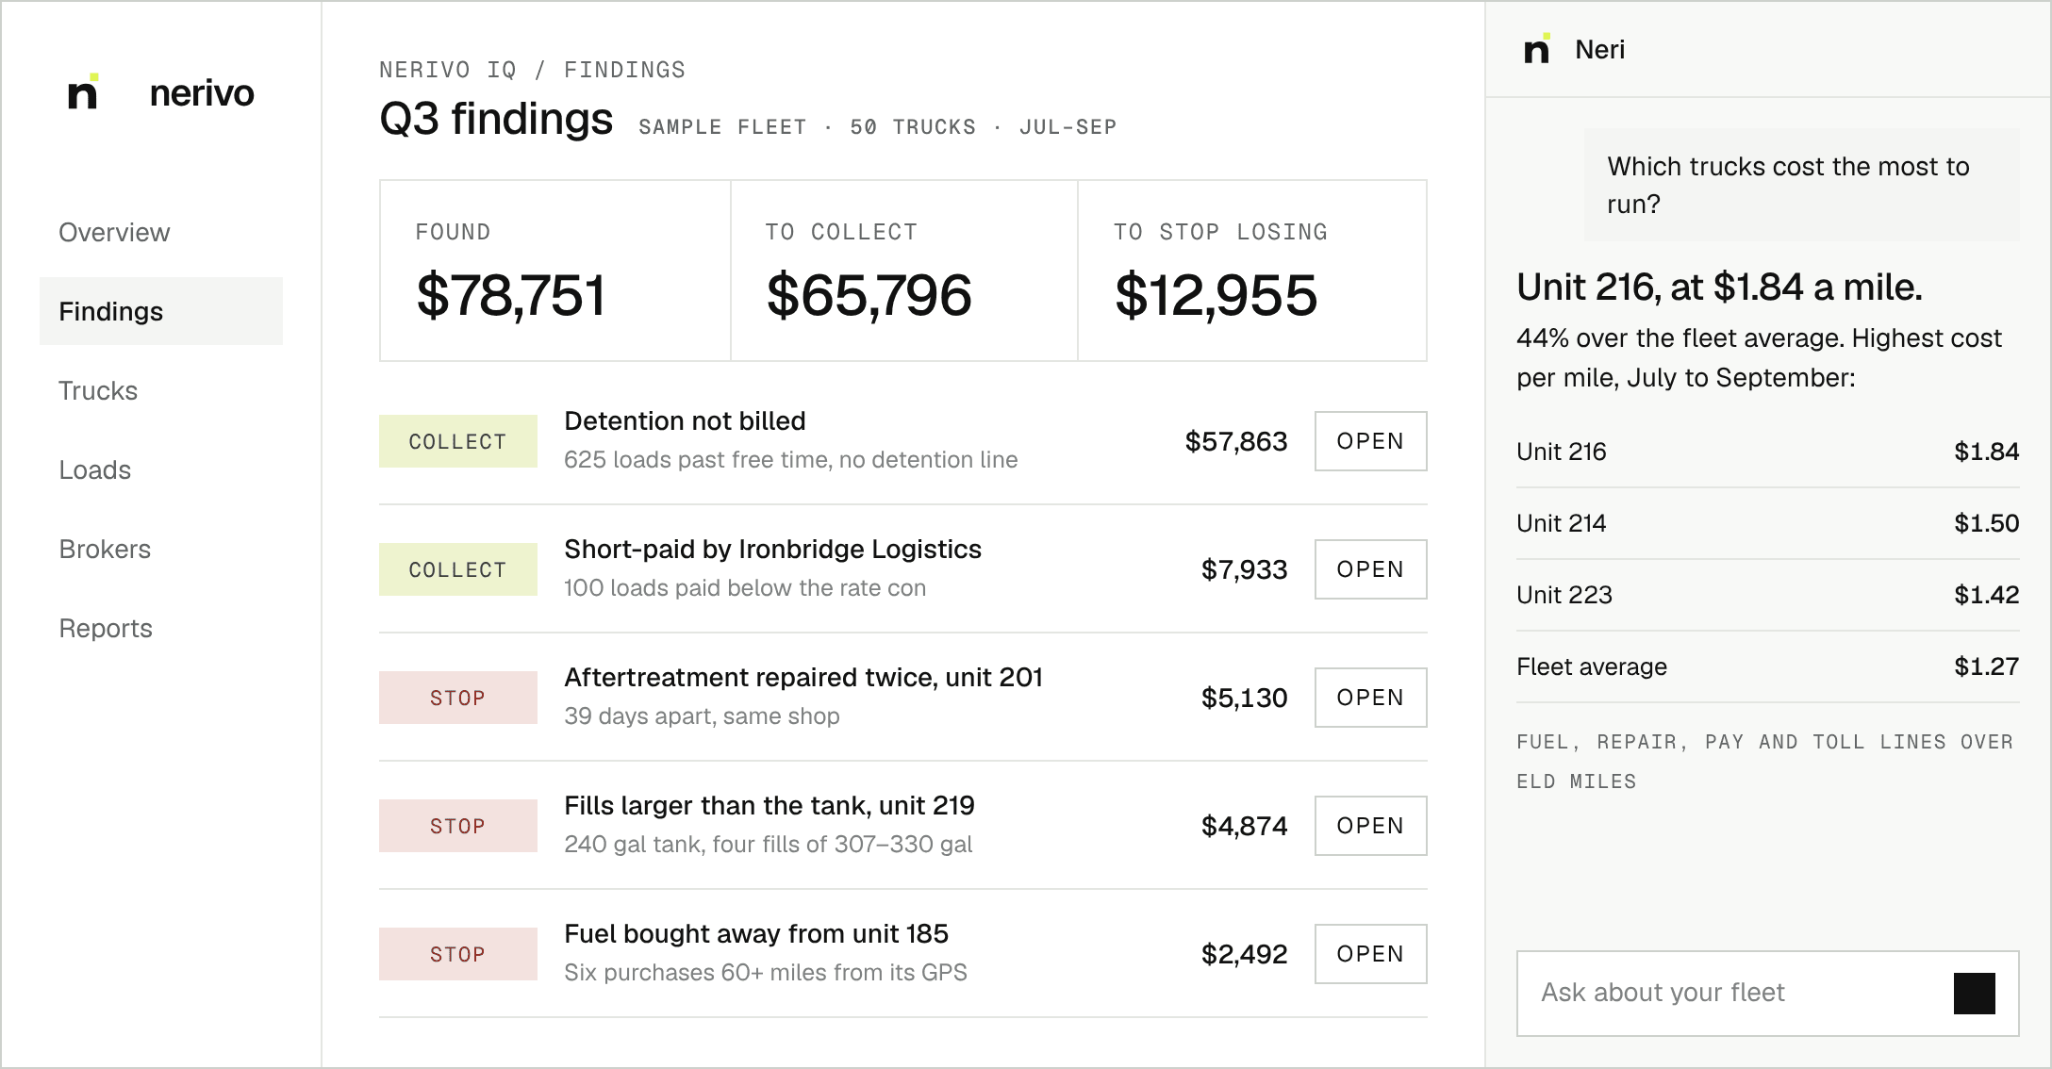Click the Unit 216, at $1.84 a mile headline
2052x1069 pixels.
[x=1719, y=287]
